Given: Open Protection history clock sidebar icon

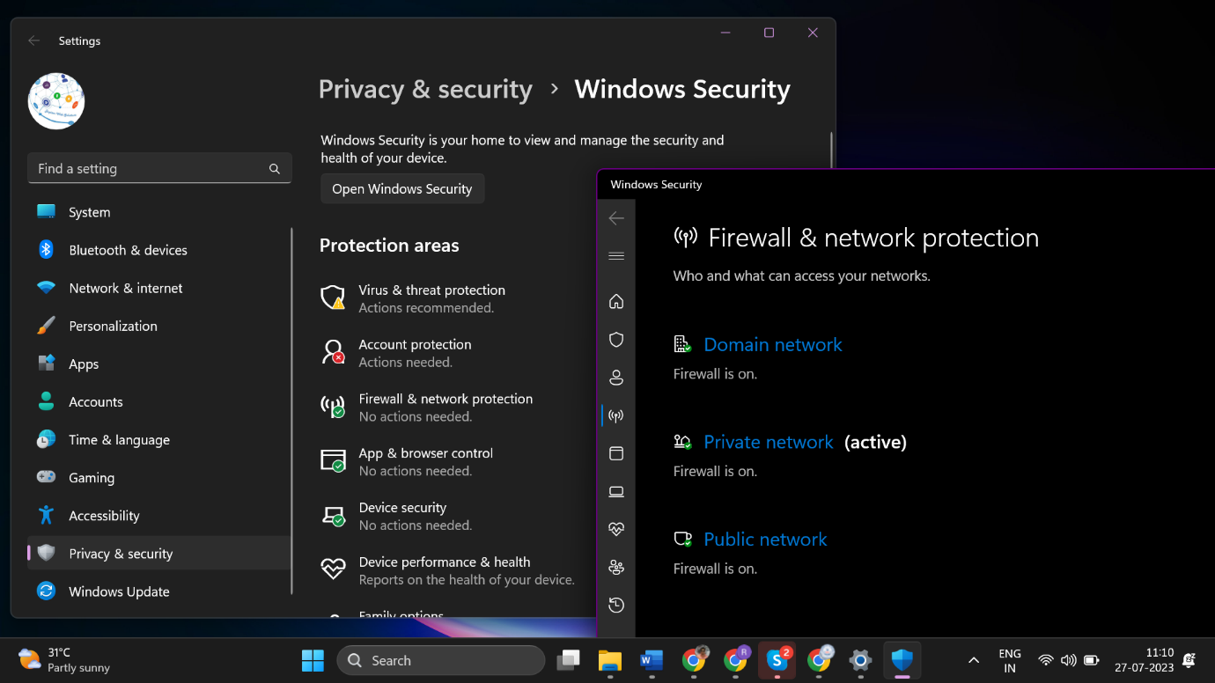Looking at the screenshot, I should [616, 605].
